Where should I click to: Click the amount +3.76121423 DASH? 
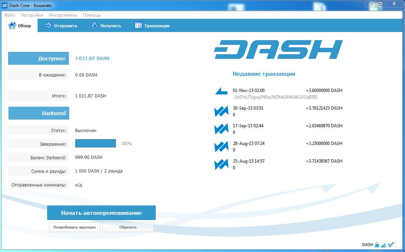324,108
